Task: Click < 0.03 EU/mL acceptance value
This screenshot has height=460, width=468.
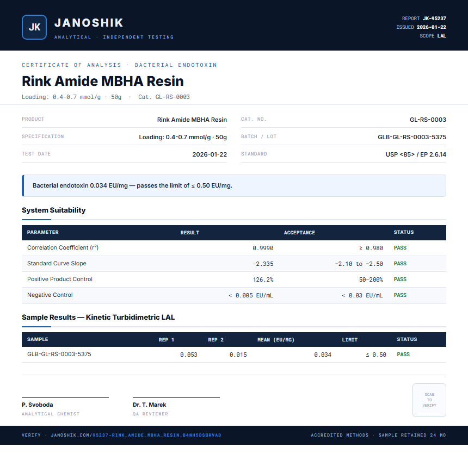Action: point(362,295)
